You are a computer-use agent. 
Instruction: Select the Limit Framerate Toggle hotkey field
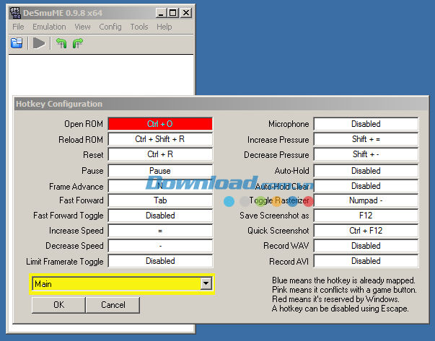coord(160,261)
